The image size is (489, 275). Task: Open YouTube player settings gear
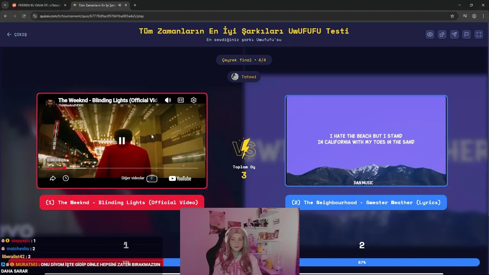click(x=194, y=100)
